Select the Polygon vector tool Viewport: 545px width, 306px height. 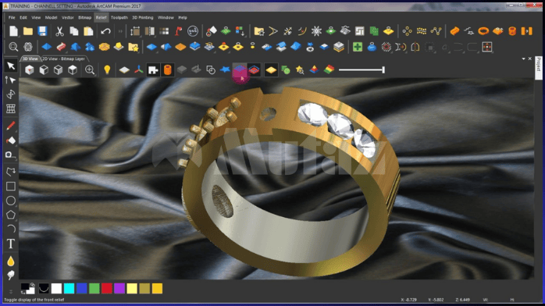point(11,215)
